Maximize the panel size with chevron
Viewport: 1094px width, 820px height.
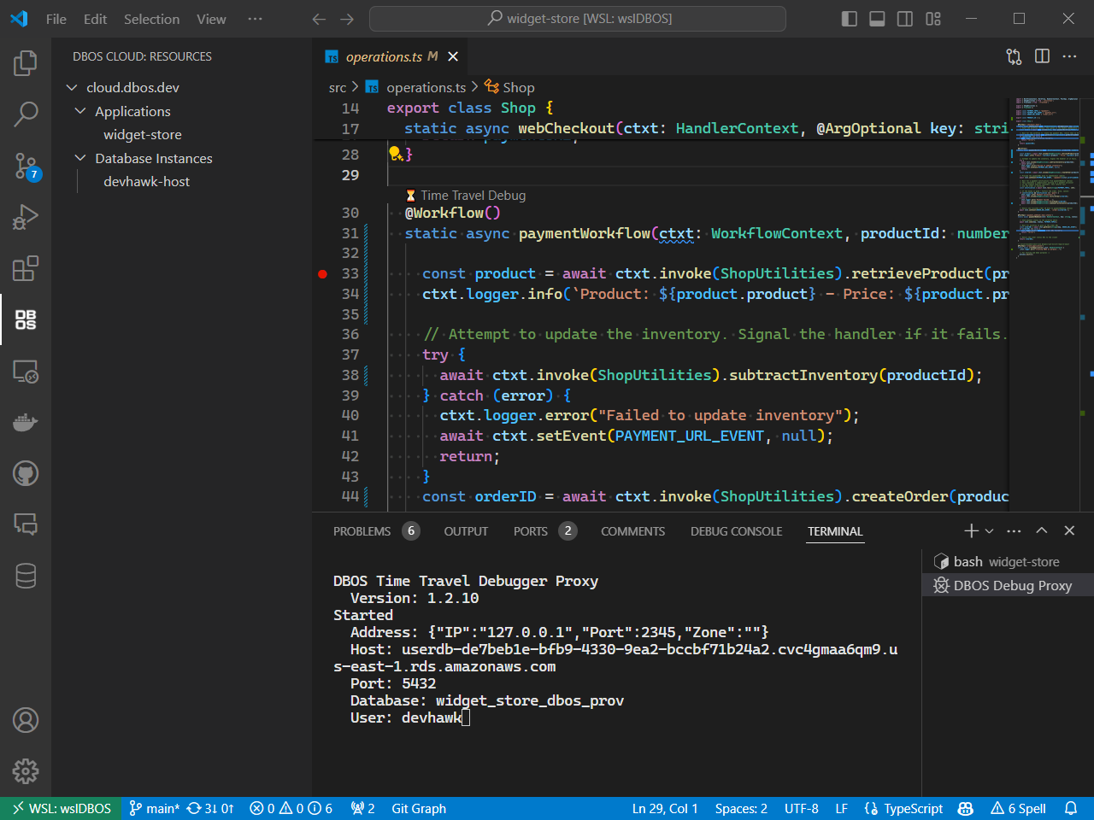pyautogui.click(x=1041, y=530)
